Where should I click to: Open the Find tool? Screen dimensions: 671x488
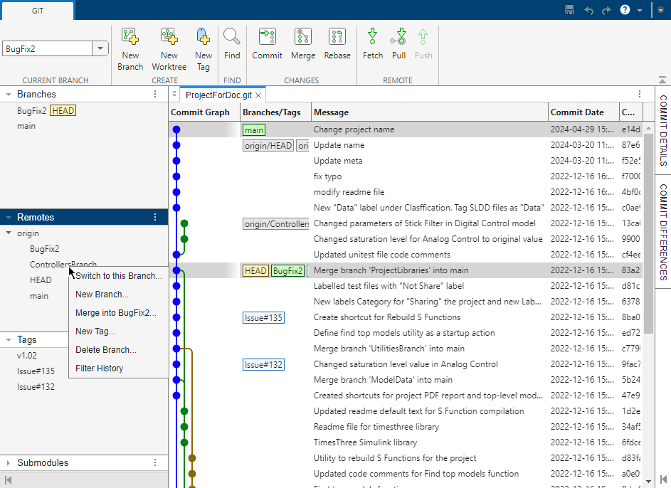click(231, 44)
